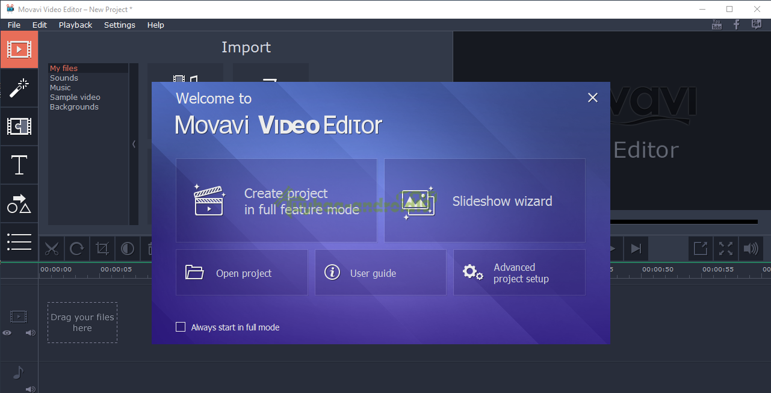
Task: Create project in full feature mode
Action: click(276, 200)
